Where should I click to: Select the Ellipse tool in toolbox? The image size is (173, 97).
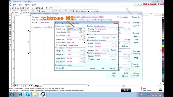click(x=10, y=30)
